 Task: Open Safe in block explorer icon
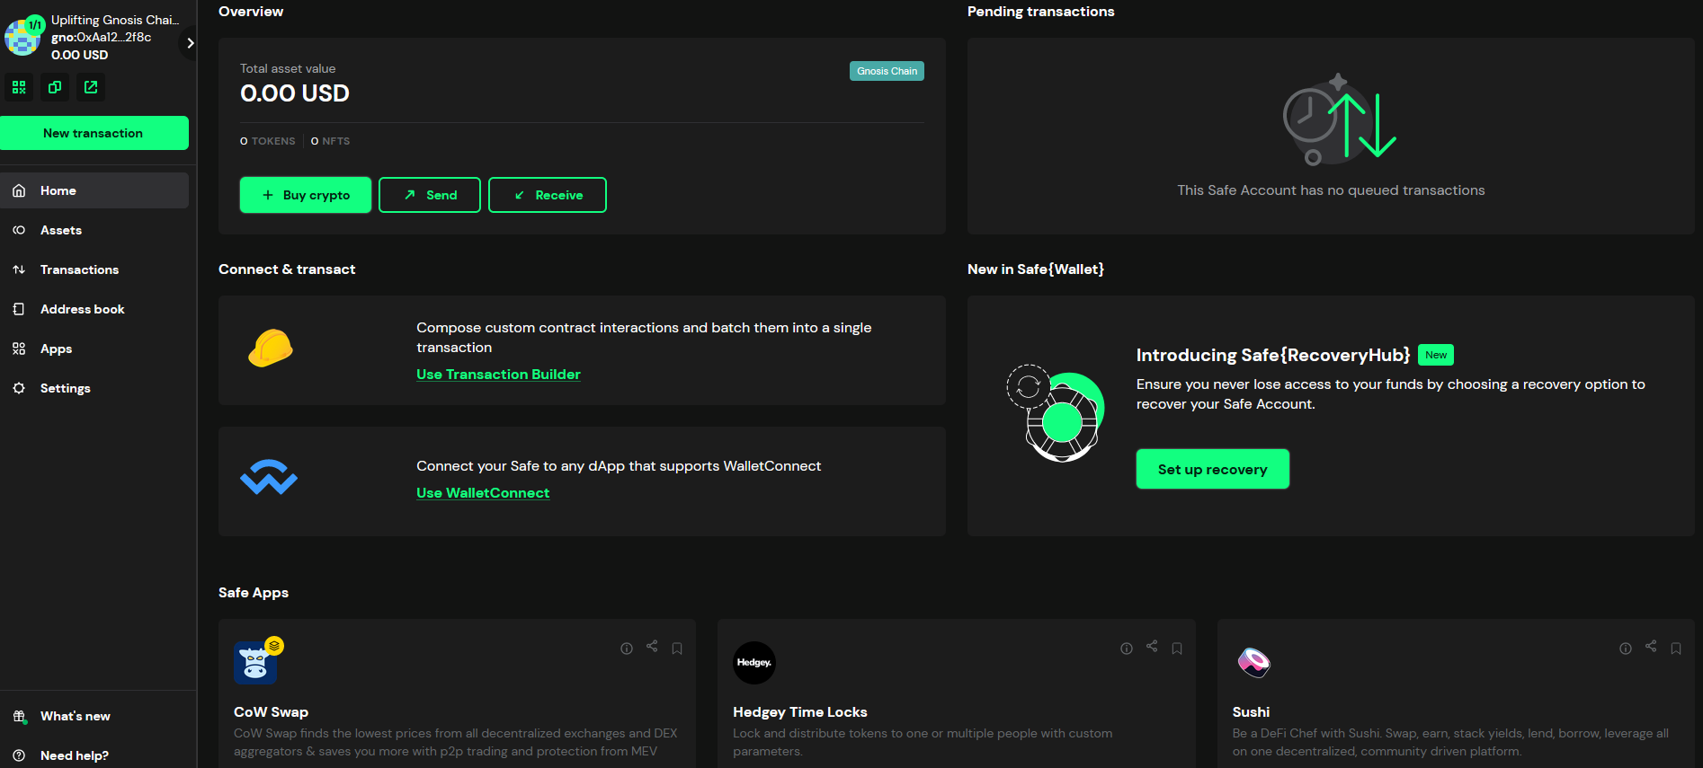tap(91, 87)
